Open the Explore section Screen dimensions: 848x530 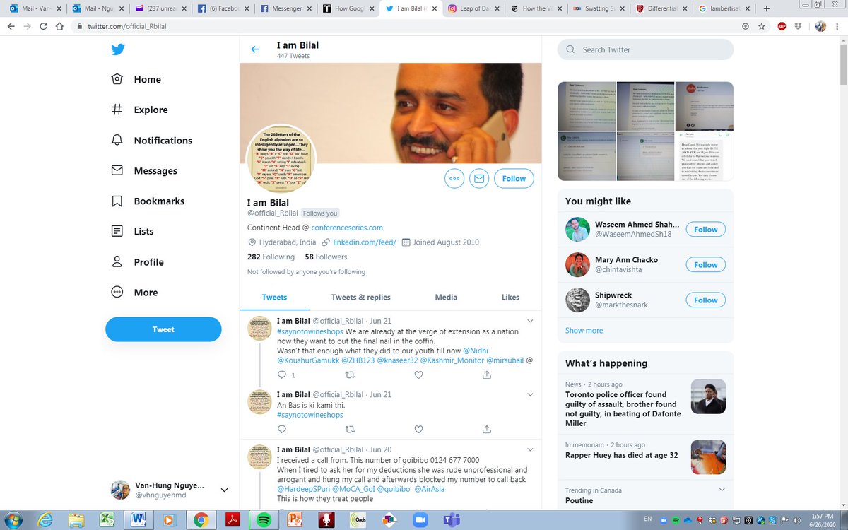click(150, 110)
